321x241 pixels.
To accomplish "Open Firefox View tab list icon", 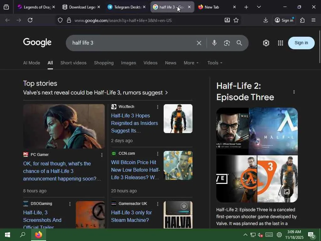I will point(6,7).
